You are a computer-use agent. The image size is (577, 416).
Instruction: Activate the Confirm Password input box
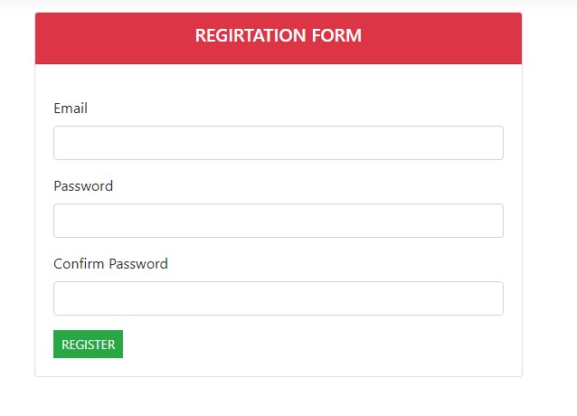coord(279,298)
